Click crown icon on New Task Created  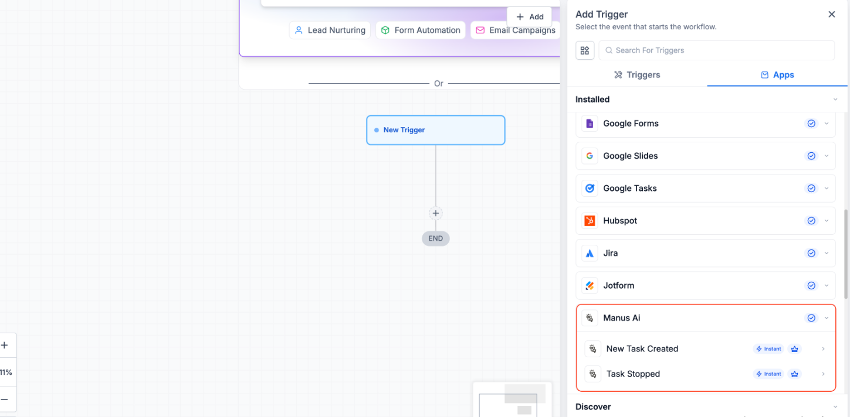pos(795,349)
